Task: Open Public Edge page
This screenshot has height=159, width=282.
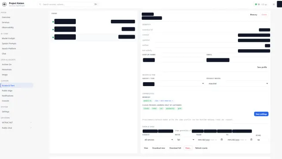Action: pyautogui.click(x=7, y=91)
